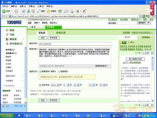The width and height of the screenshot is (157, 118).
Task: Click the sidebar folder list scrollbar up arrow
Action: [25, 48]
